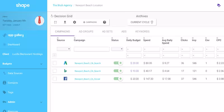Click the $ 147.30 spend value
This screenshot has width=224, height=112.
pyautogui.click(x=148, y=79)
